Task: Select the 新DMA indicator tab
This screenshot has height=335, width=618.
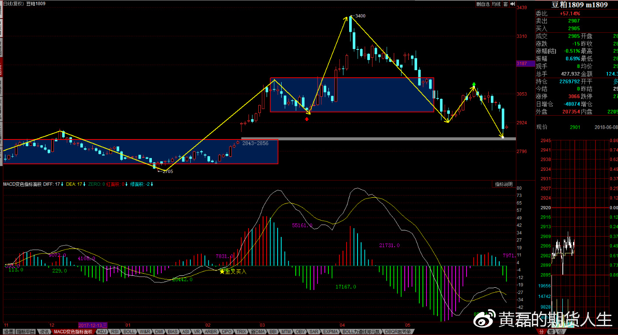Action: coord(257,331)
